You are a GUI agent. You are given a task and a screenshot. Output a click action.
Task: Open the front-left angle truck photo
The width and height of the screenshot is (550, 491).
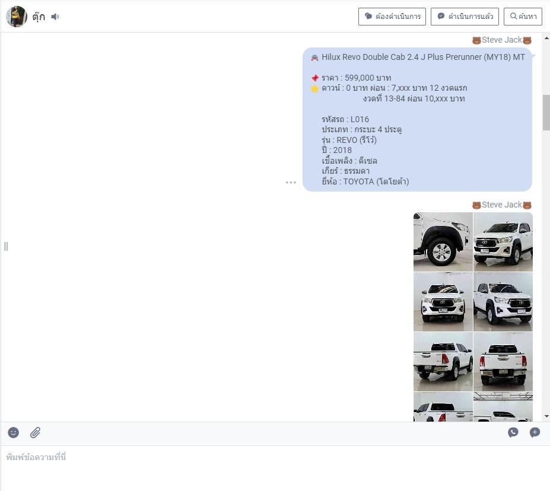point(503,302)
